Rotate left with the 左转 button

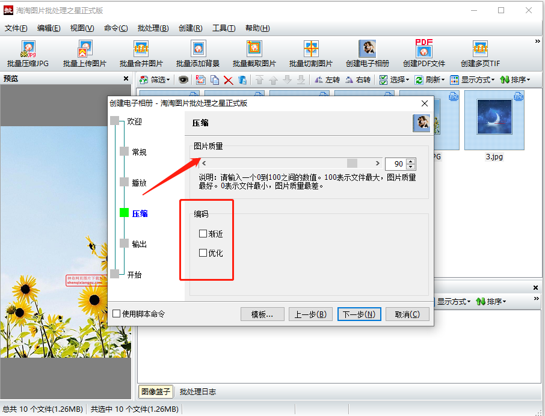point(327,80)
